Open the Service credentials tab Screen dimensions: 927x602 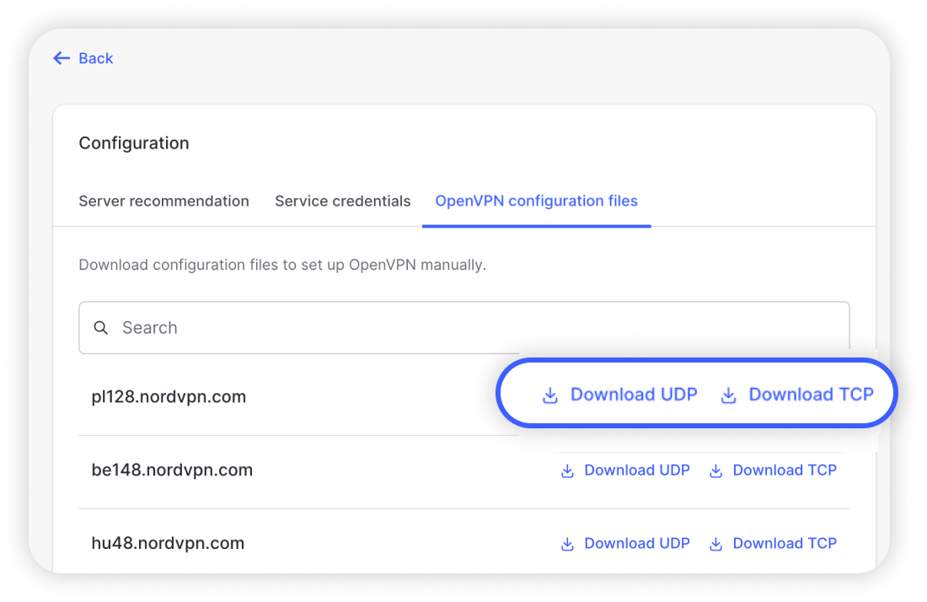(x=342, y=202)
